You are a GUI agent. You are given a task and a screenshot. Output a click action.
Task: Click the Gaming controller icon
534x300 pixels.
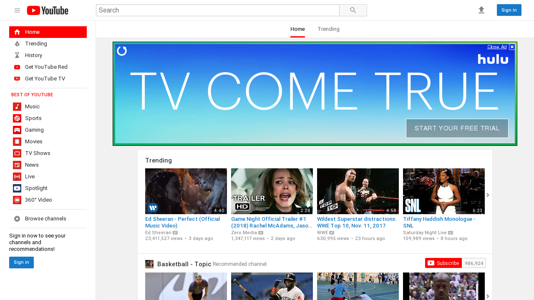[17, 130]
